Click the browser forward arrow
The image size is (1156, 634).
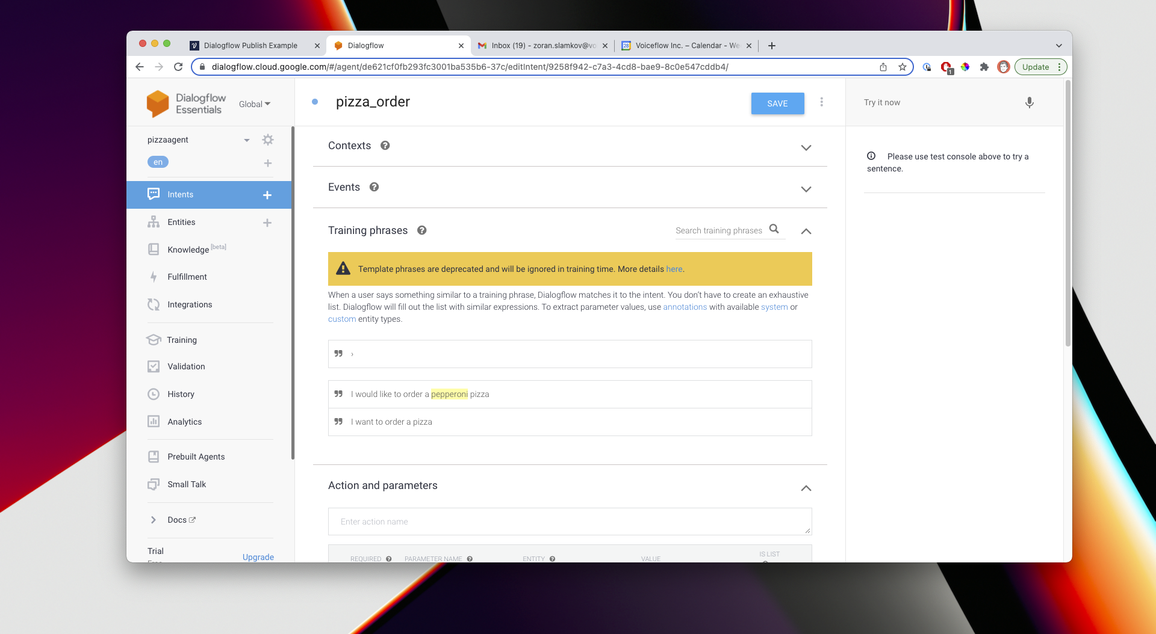pyautogui.click(x=159, y=67)
